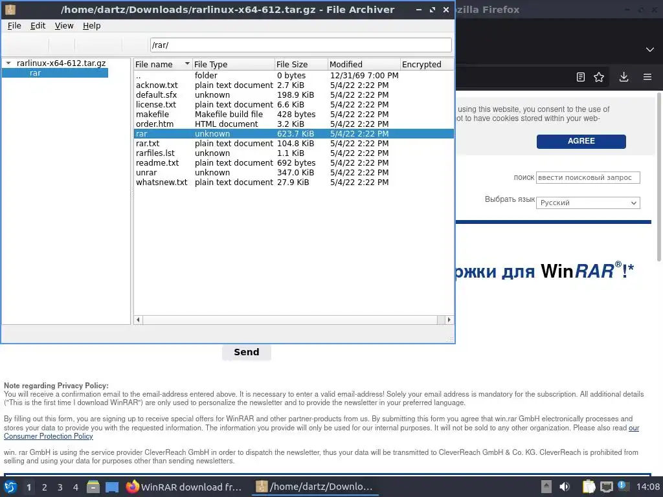
Task: Toggle sort arrow on File name column
Action: (x=187, y=64)
